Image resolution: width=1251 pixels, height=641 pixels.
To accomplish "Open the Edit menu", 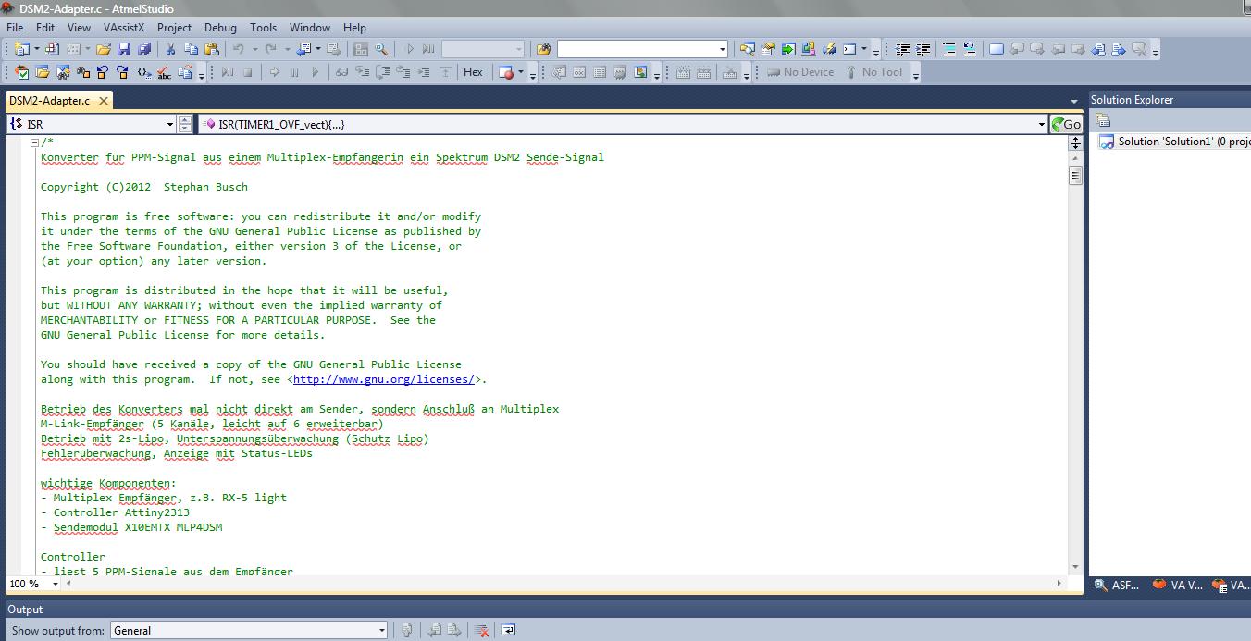I will click(45, 28).
